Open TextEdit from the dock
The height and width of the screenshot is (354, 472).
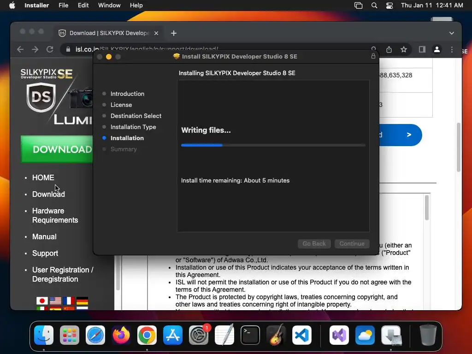tap(224, 335)
